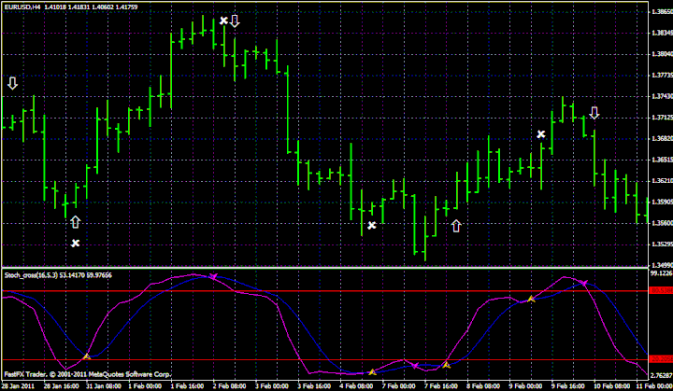This screenshot has height=391, width=673.
Task: Click the yellow stochastic cross marker near 7 Feb 16:00
Action: pyautogui.click(x=447, y=365)
